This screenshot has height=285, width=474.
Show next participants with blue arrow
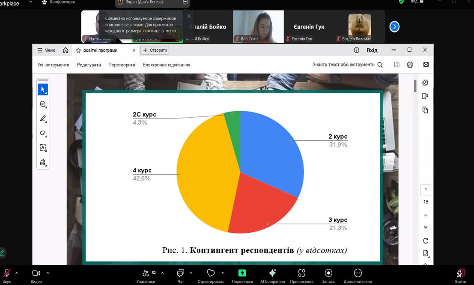[394, 27]
